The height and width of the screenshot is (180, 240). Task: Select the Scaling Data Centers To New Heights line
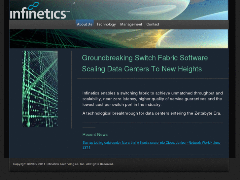pyautogui.click(x=142, y=69)
